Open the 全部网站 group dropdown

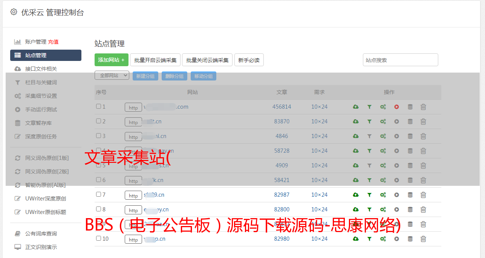point(112,76)
